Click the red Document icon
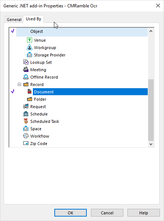The height and width of the screenshot is (221, 164). coord(29,91)
